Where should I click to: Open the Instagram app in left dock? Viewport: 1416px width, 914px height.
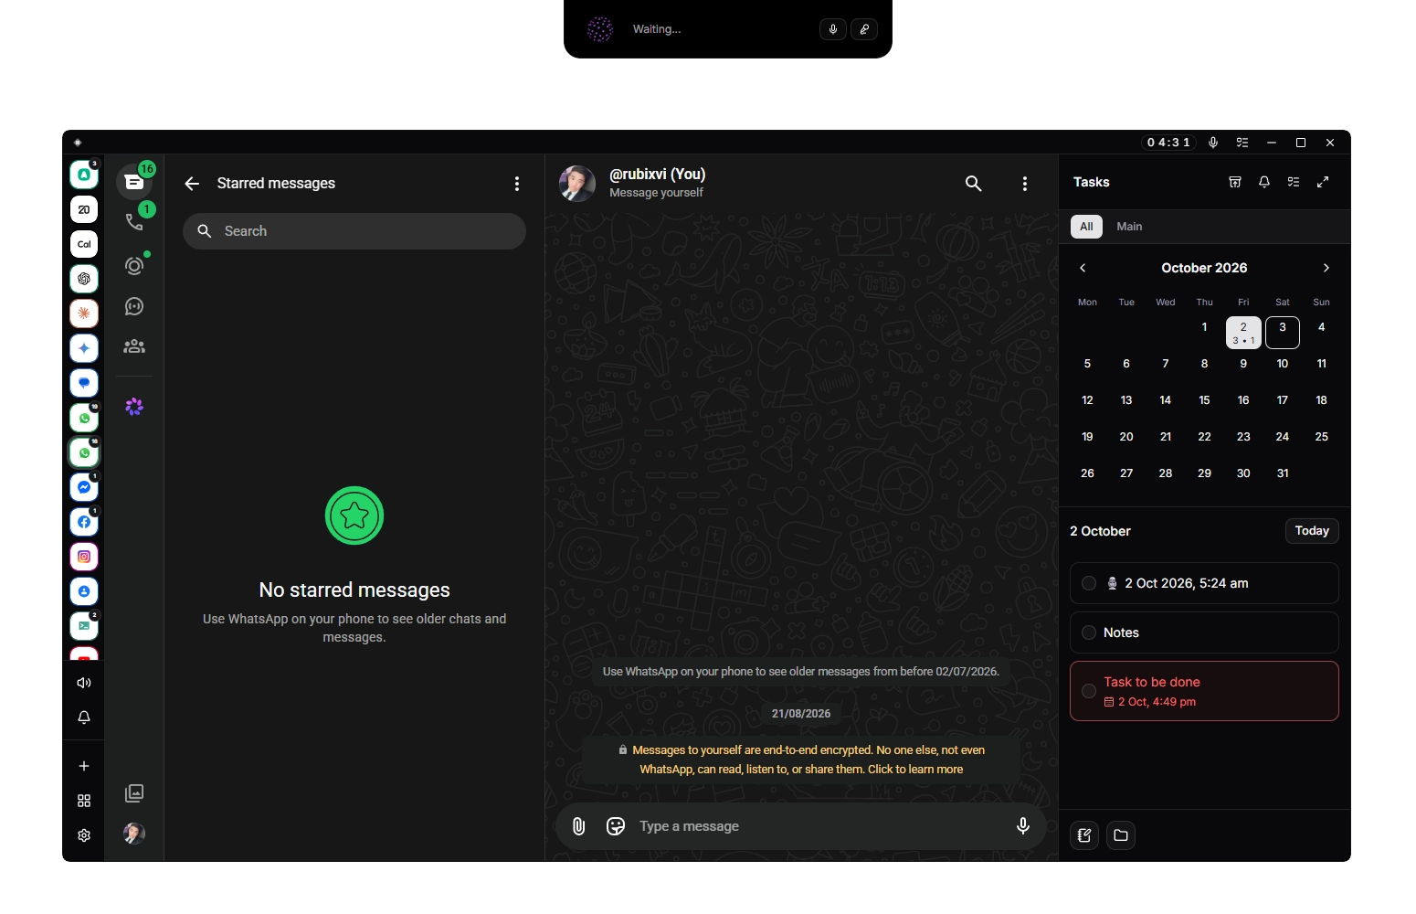coord(84,557)
